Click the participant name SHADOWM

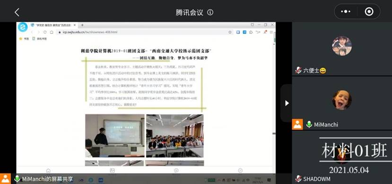[x=317, y=179]
